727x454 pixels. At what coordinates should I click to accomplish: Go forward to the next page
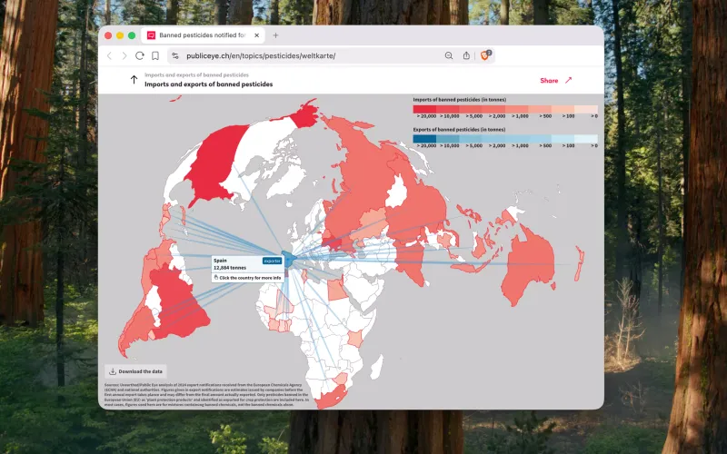(124, 55)
